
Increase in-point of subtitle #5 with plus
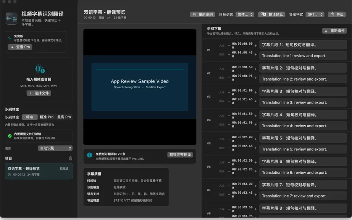click(255, 139)
